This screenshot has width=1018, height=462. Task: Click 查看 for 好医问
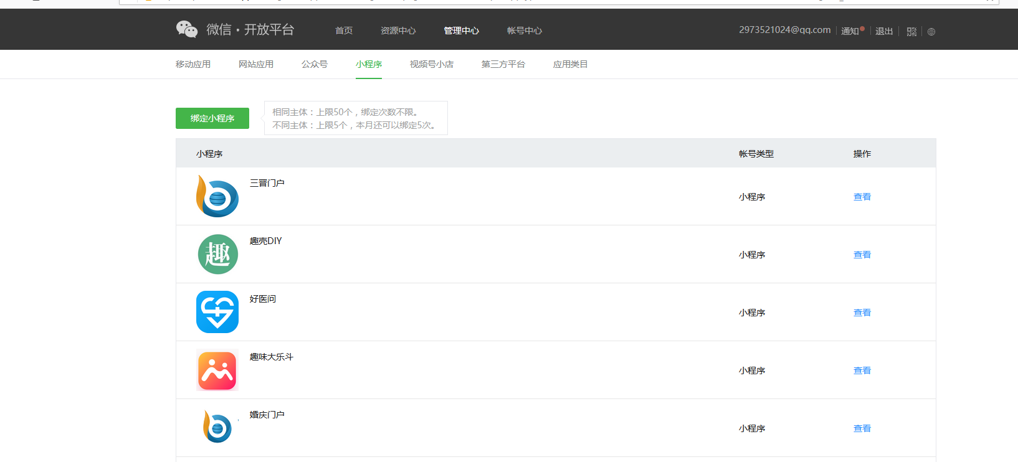[862, 313]
